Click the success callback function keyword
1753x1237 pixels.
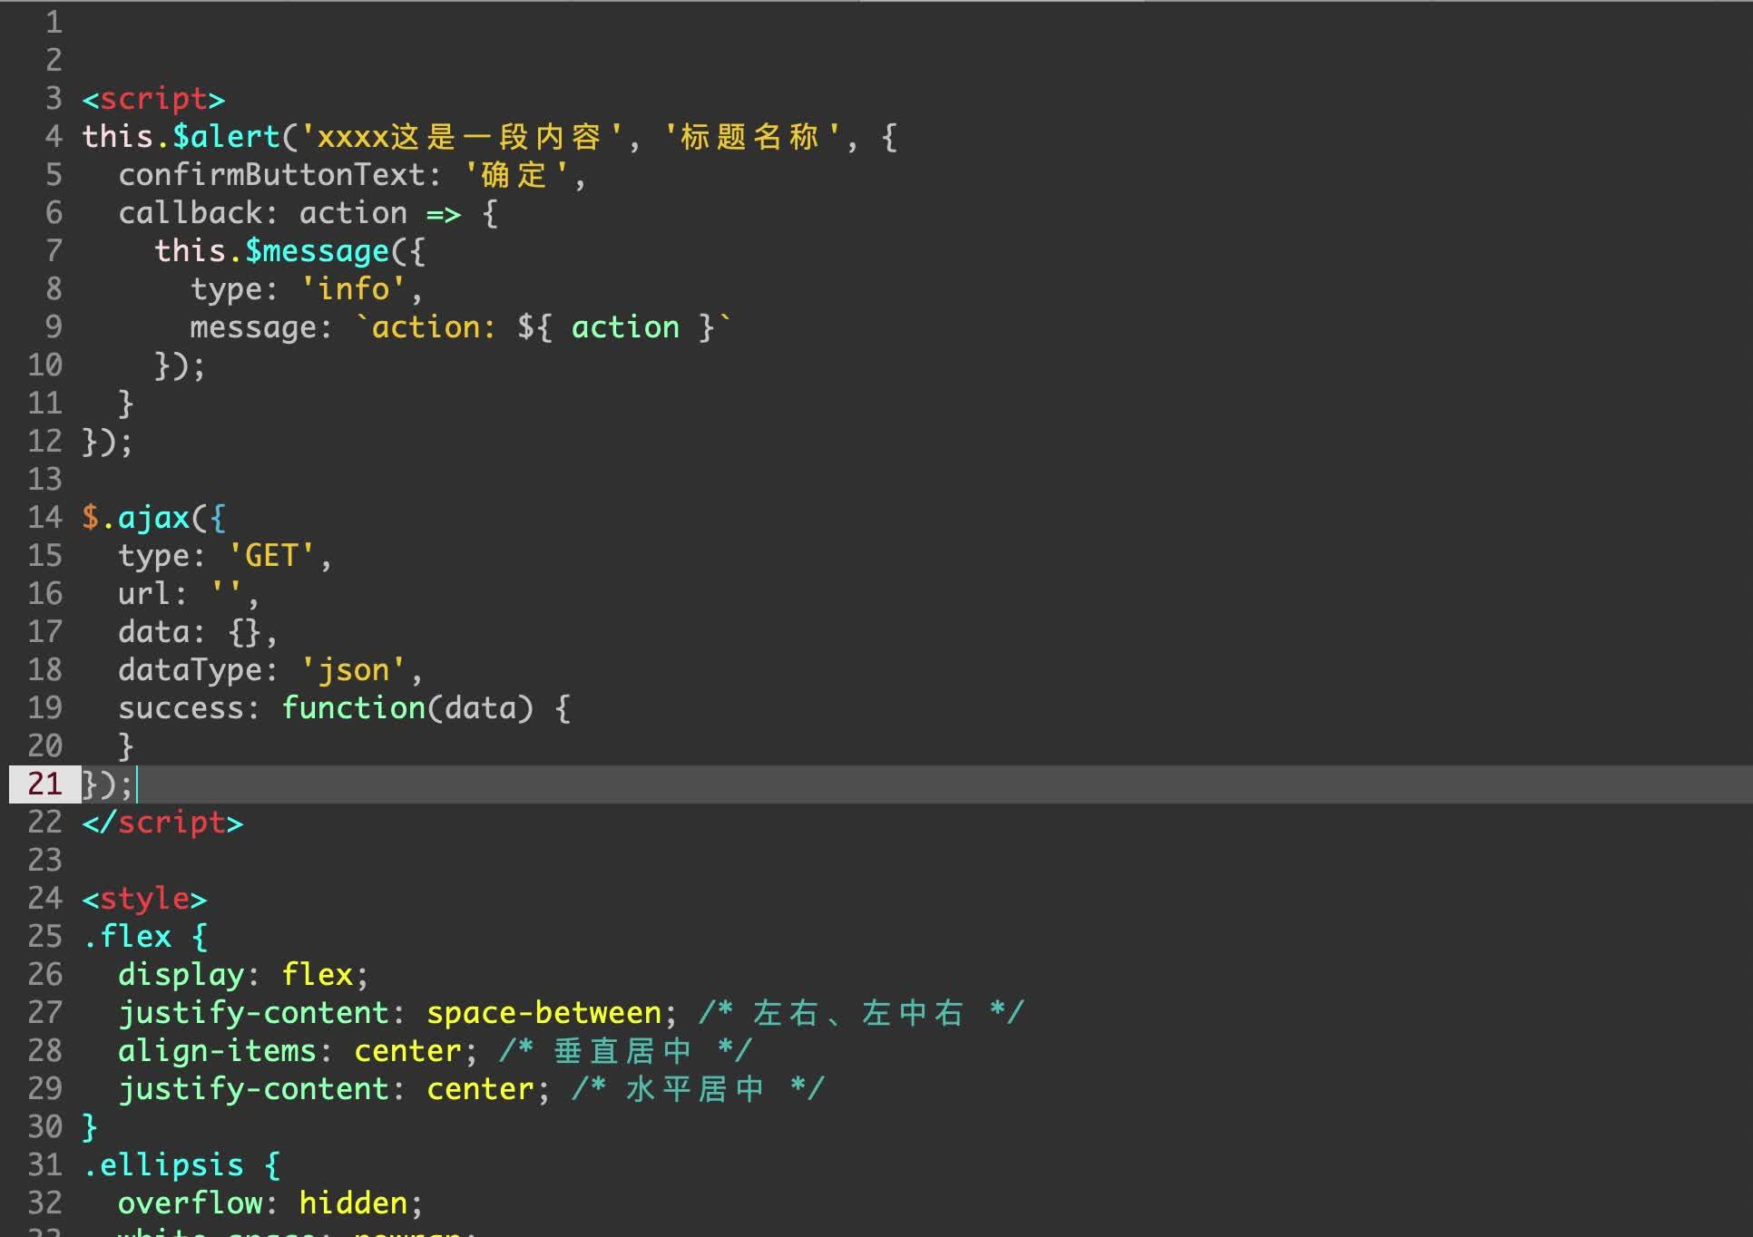click(x=354, y=707)
